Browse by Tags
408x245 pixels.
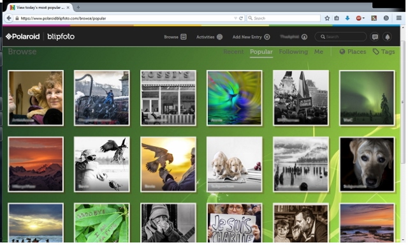(384, 52)
